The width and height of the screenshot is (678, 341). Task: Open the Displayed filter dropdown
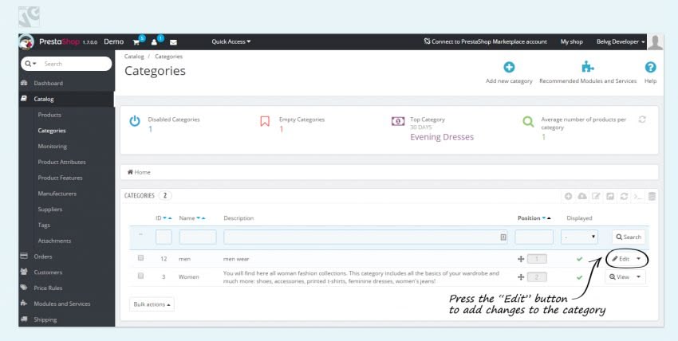pyautogui.click(x=579, y=237)
